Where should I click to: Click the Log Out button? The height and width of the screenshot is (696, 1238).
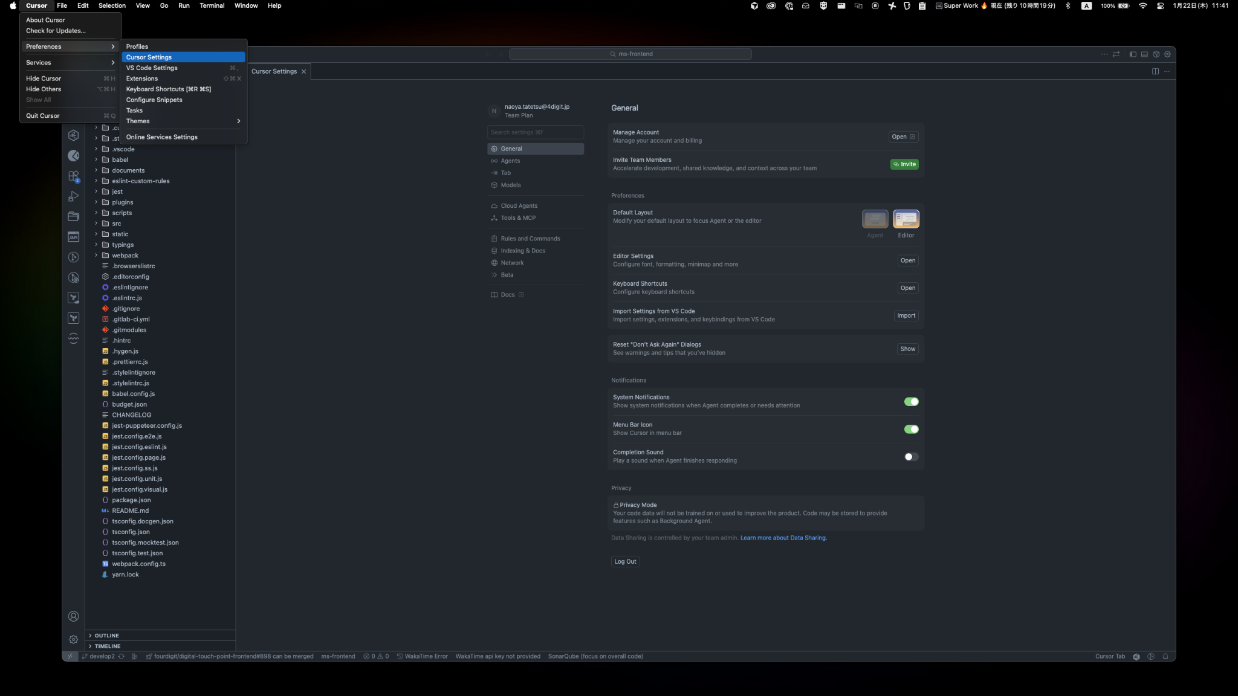(x=625, y=562)
